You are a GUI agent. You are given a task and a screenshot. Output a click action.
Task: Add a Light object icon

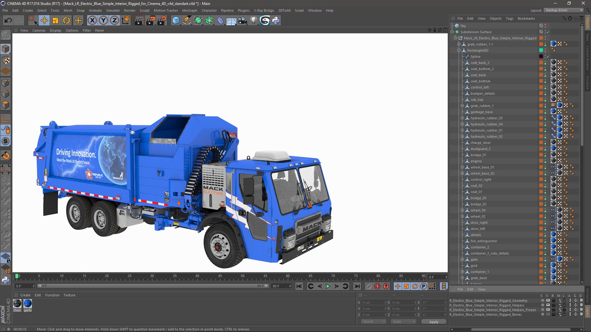[254, 21]
